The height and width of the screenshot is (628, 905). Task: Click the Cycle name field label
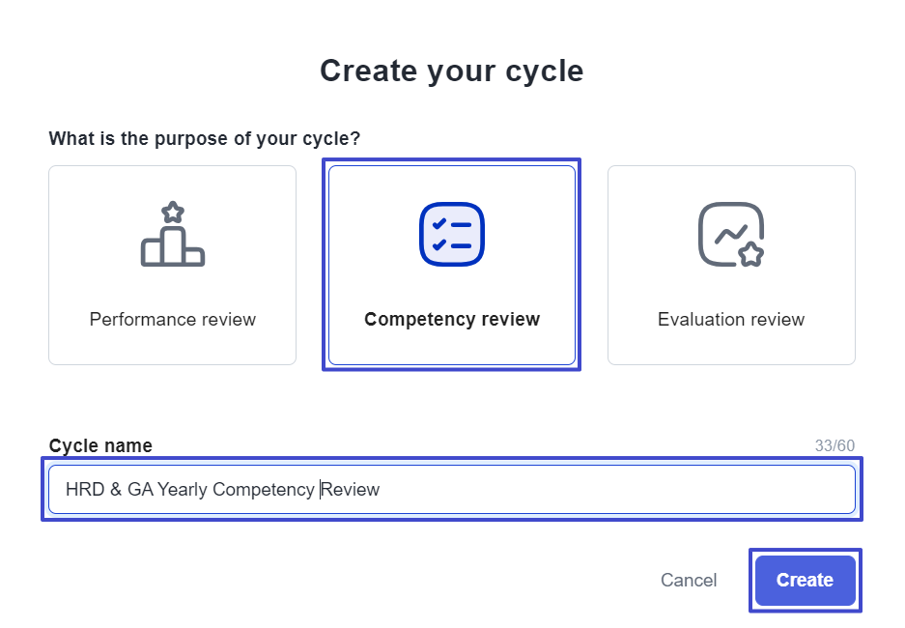coord(100,445)
